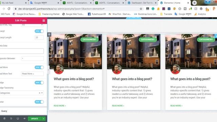Screen dimensions: 217x122
Task: Open Bootstrap Icons List bookmark
Action: pyautogui.click(x=145, y=14)
